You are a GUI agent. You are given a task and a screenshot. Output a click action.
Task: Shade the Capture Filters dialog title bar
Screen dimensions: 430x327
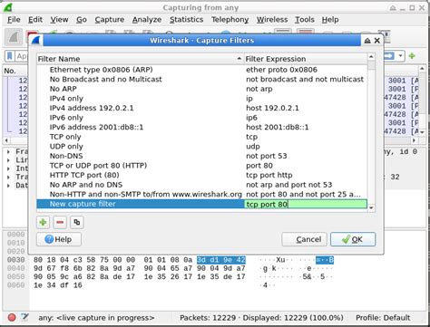(x=367, y=41)
